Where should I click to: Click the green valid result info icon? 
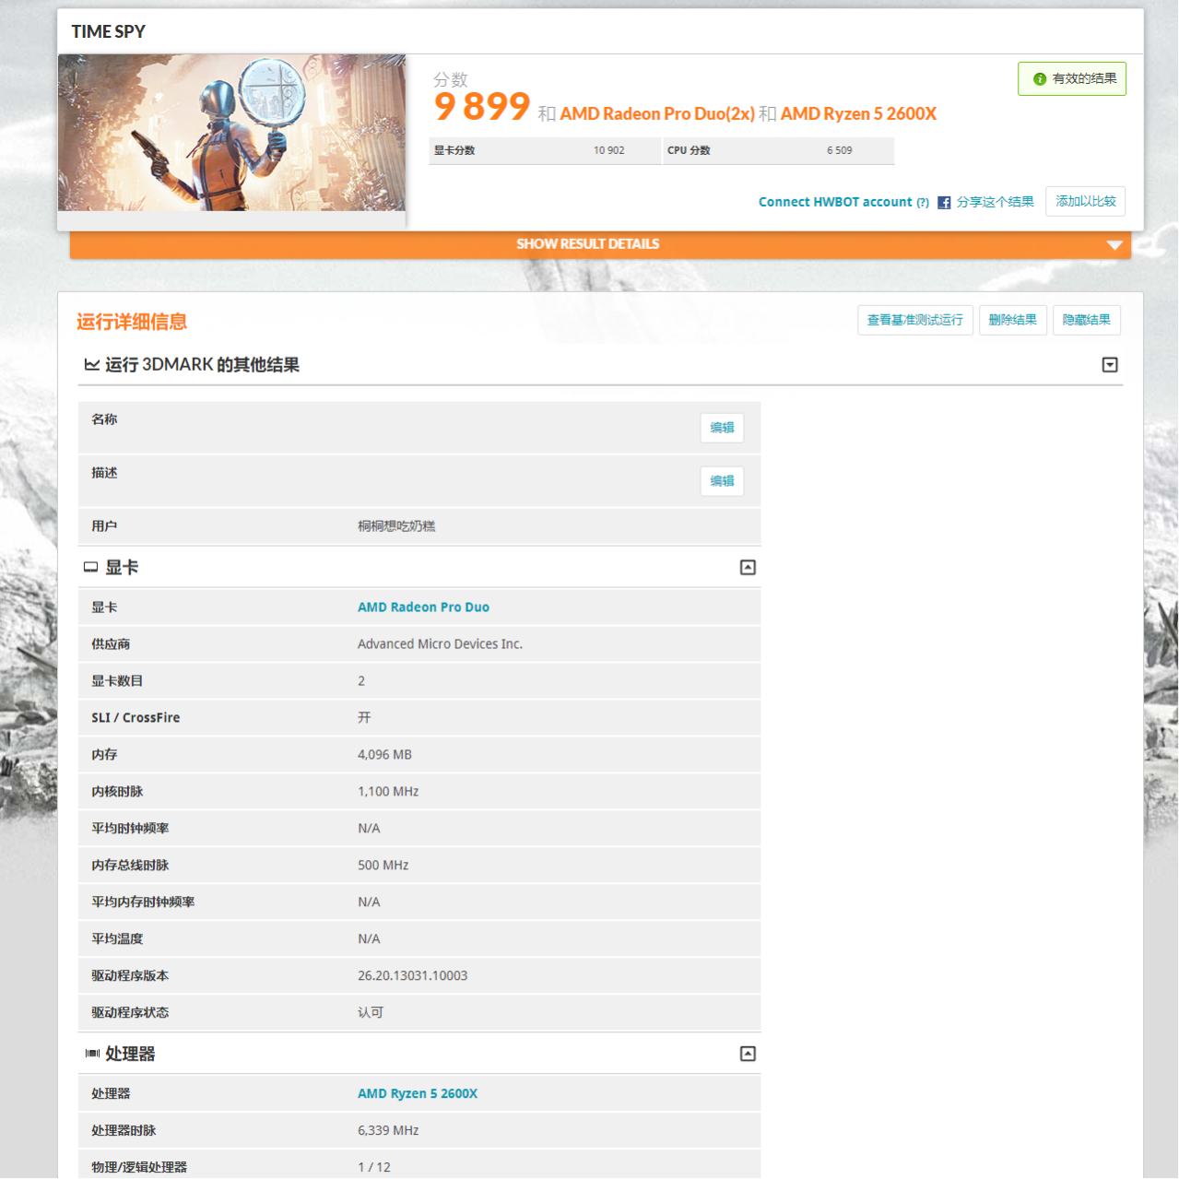[1039, 79]
